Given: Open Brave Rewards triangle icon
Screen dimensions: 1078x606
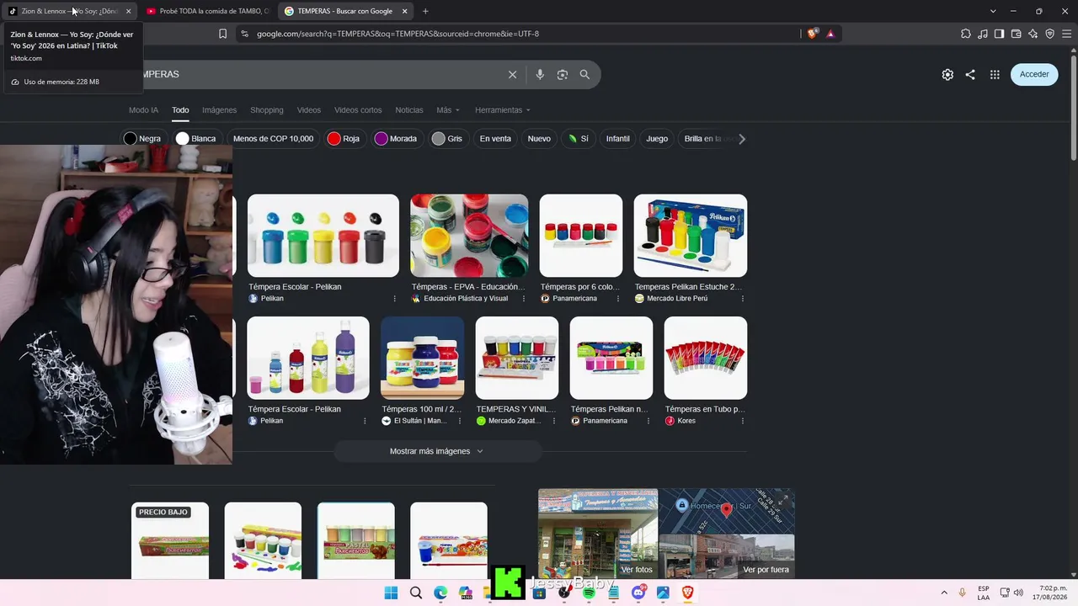Looking at the screenshot, I should coord(830,34).
